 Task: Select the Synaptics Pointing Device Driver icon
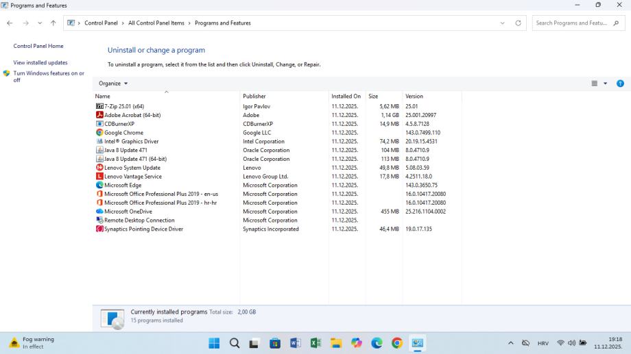coord(99,229)
